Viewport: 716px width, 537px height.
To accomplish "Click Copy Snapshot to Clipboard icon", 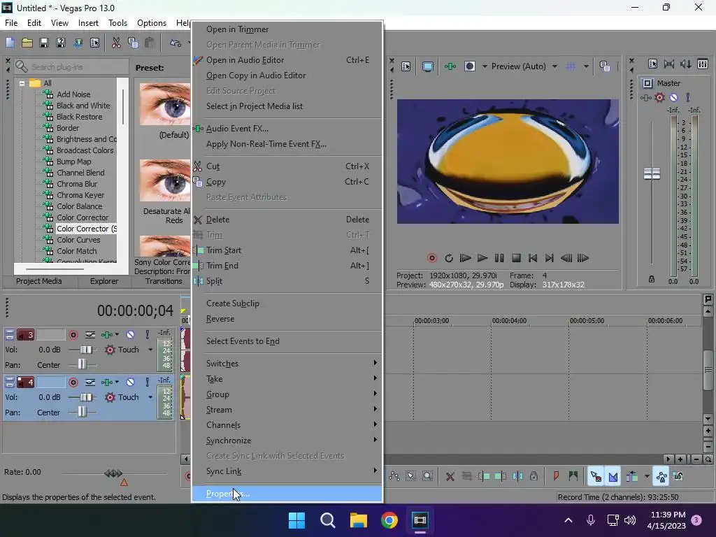I will (605, 66).
